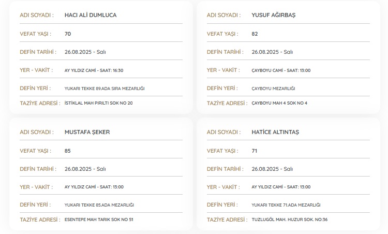Select the name Yusuf Ağırbaş

(273, 15)
